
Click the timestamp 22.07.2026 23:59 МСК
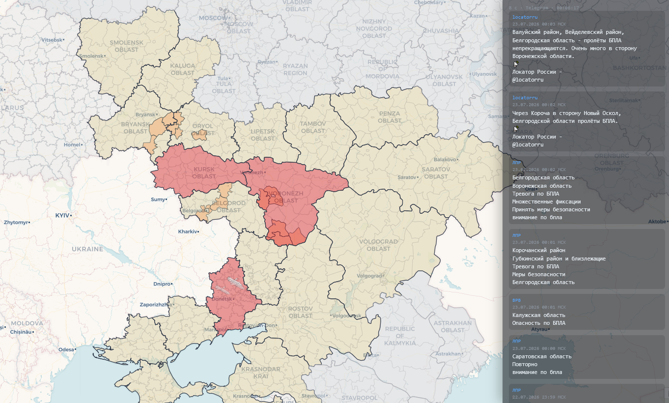click(x=539, y=397)
